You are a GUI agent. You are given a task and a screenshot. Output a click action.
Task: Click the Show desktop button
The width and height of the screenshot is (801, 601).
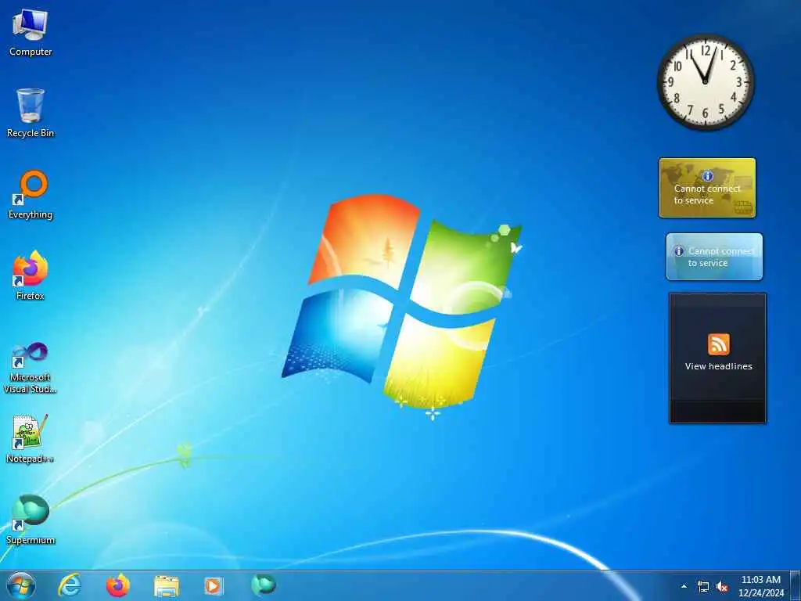coord(796,586)
